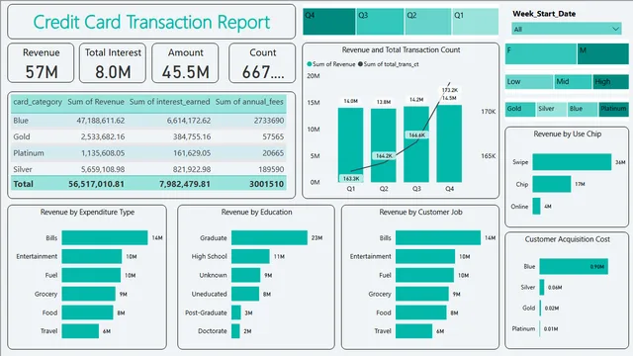Click the Q2 revenue column bar
The height and width of the screenshot is (356, 633).
point(384,145)
